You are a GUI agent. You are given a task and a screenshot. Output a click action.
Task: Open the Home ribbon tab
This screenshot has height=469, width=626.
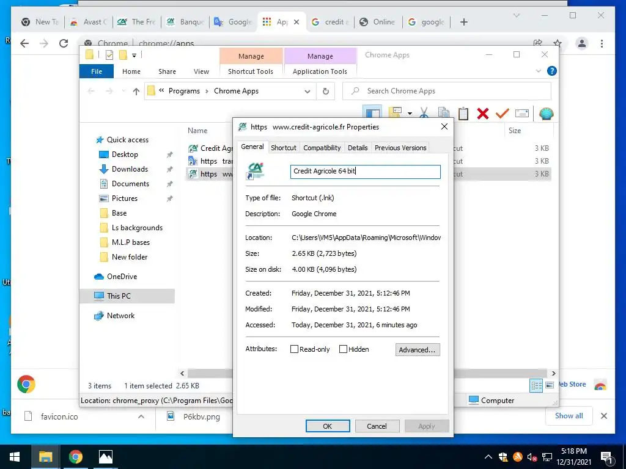coord(131,71)
